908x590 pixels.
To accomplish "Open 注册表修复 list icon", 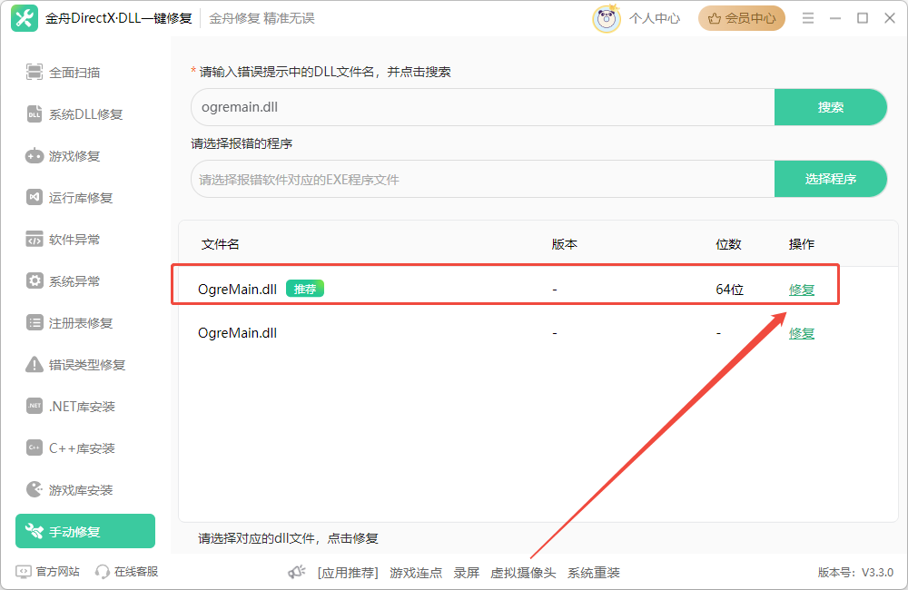I will coord(35,322).
